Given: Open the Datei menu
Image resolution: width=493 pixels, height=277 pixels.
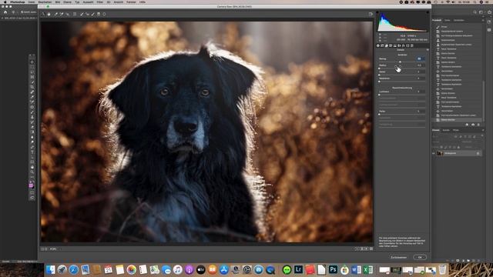Looking at the screenshot, I should (x=32, y=2).
